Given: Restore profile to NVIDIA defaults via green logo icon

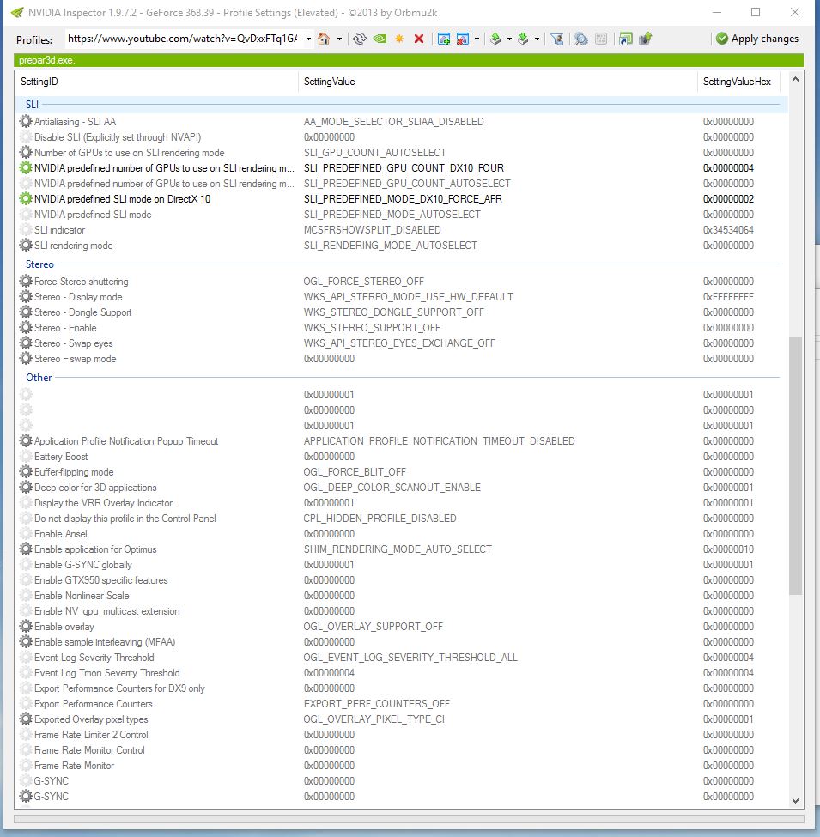Looking at the screenshot, I should click(x=380, y=39).
